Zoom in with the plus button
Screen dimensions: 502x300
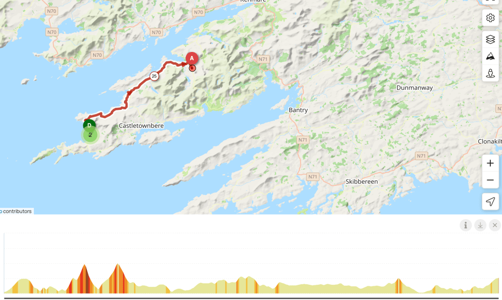pyautogui.click(x=490, y=163)
